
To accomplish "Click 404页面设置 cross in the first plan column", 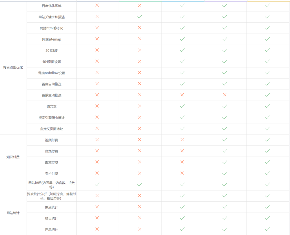I will tap(97, 61).
